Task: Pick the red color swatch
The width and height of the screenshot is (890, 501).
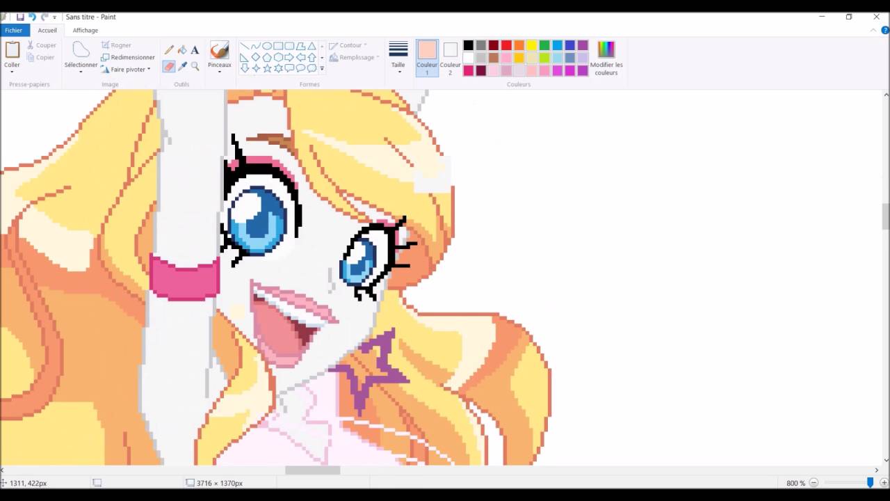Action: point(506,45)
